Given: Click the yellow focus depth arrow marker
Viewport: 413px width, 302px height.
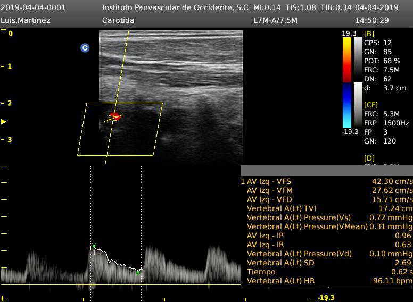Looking at the screenshot, I should [x=4, y=122].
